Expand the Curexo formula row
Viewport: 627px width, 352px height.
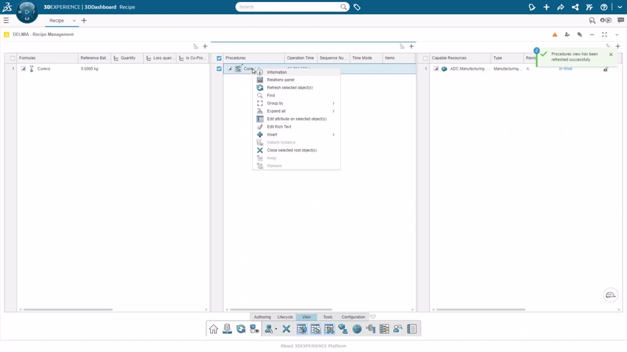[24, 68]
